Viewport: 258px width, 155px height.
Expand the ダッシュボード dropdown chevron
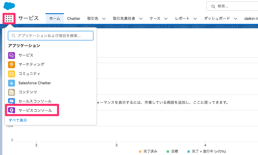click(x=236, y=19)
